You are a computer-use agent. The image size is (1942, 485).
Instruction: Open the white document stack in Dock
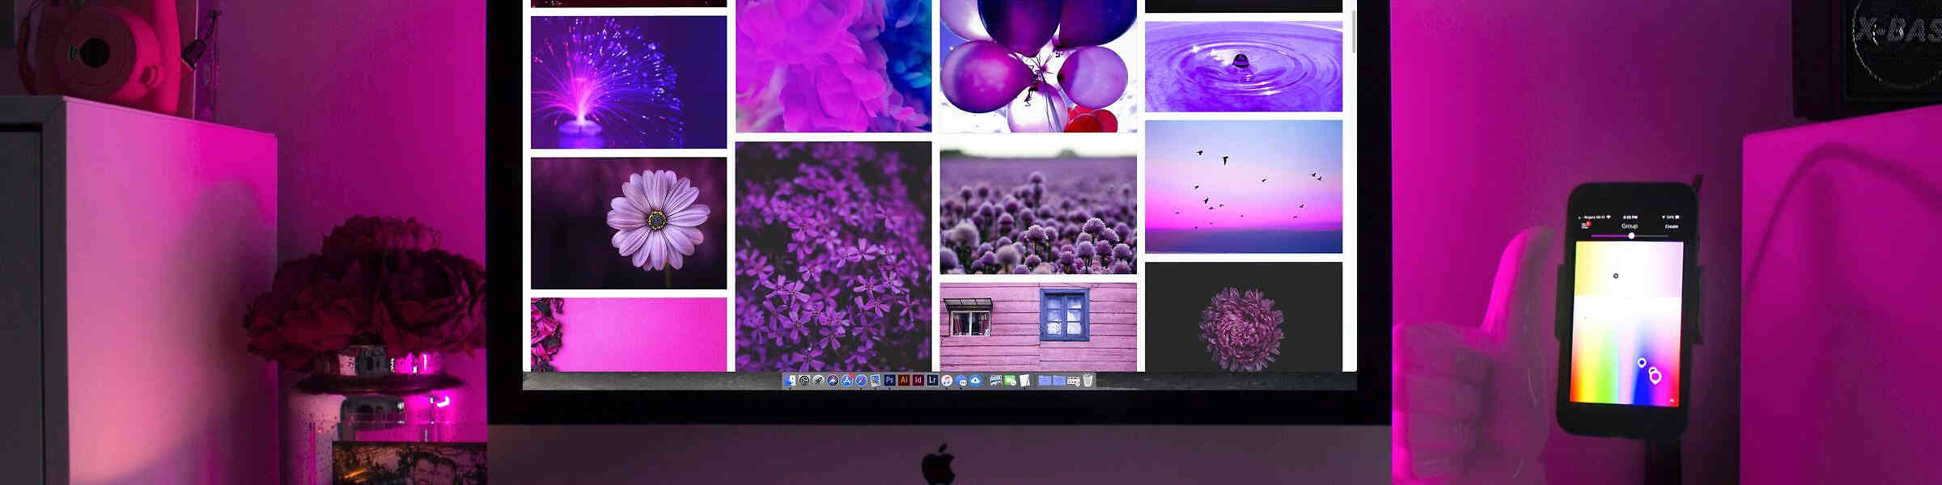[x=1024, y=381]
